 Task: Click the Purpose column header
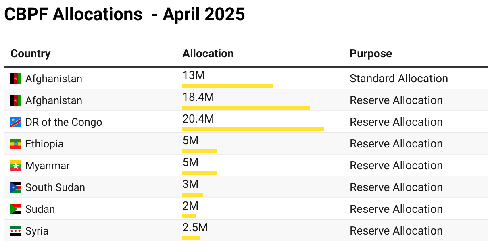371,54
